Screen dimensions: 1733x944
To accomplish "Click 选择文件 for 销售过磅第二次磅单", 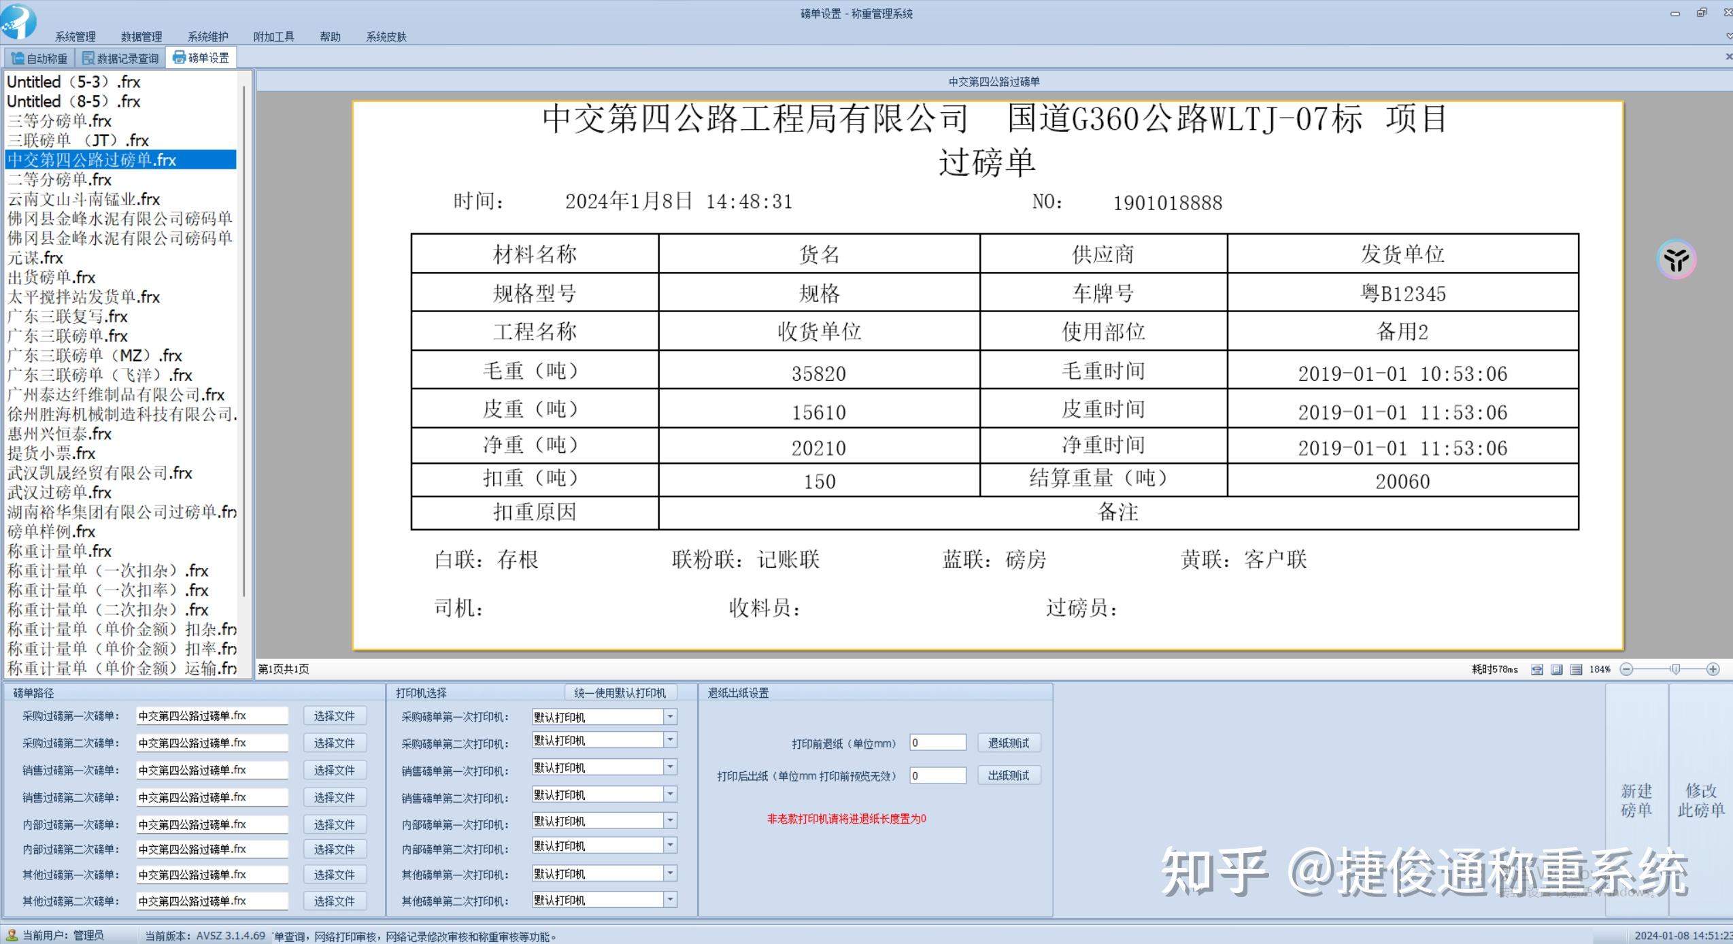I will tap(335, 798).
